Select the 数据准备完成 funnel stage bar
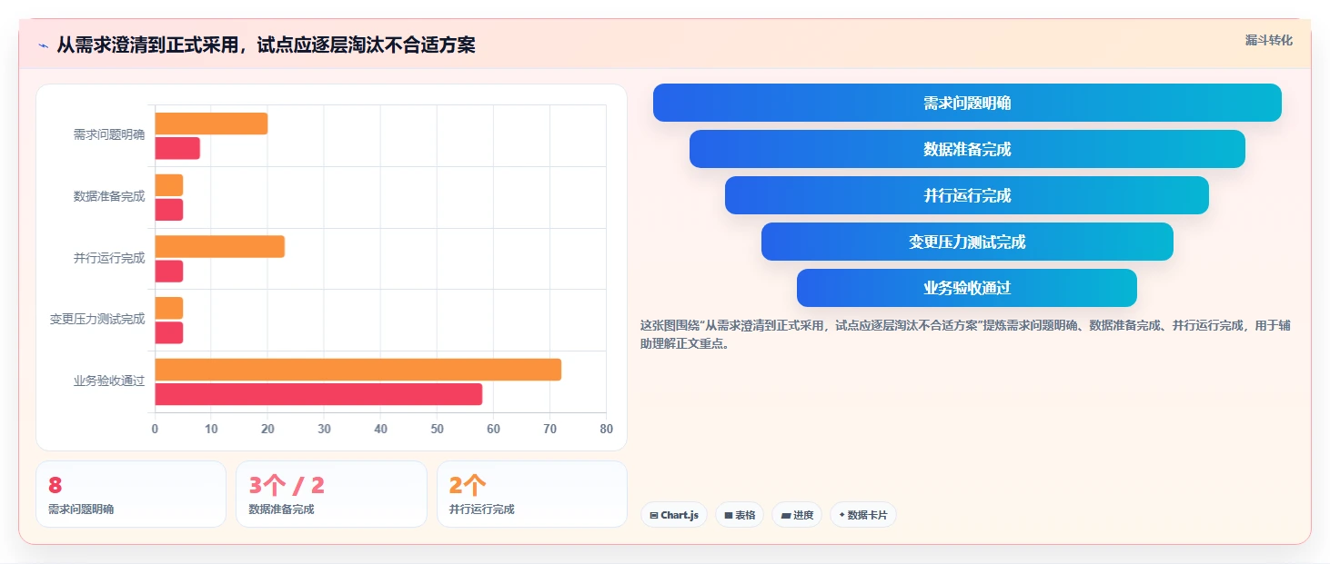The width and height of the screenshot is (1330, 564). pyautogui.click(x=967, y=149)
